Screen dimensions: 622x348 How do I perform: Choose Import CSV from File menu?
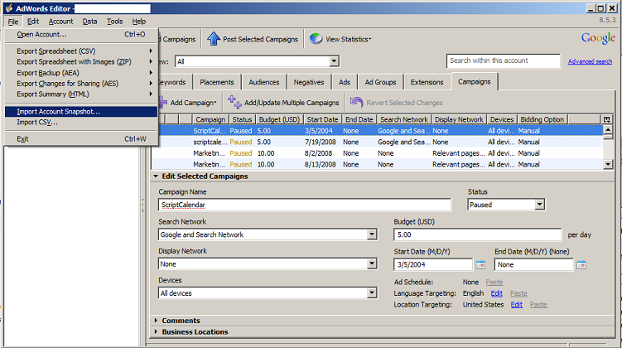click(81, 123)
